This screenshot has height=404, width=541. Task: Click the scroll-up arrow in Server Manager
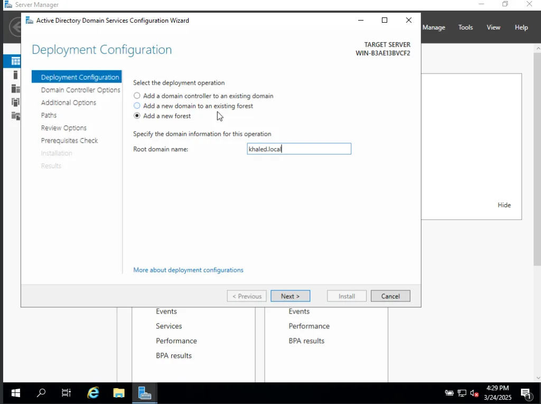coord(538,48)
